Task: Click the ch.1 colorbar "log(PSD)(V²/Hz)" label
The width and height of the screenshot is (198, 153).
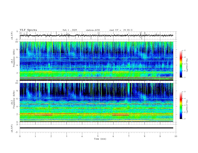Action: pyautogui.click(x=187, y=65)
